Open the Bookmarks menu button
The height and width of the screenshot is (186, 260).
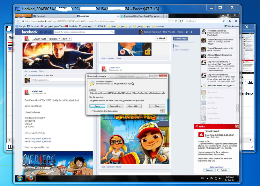click(x=232, y=26)
